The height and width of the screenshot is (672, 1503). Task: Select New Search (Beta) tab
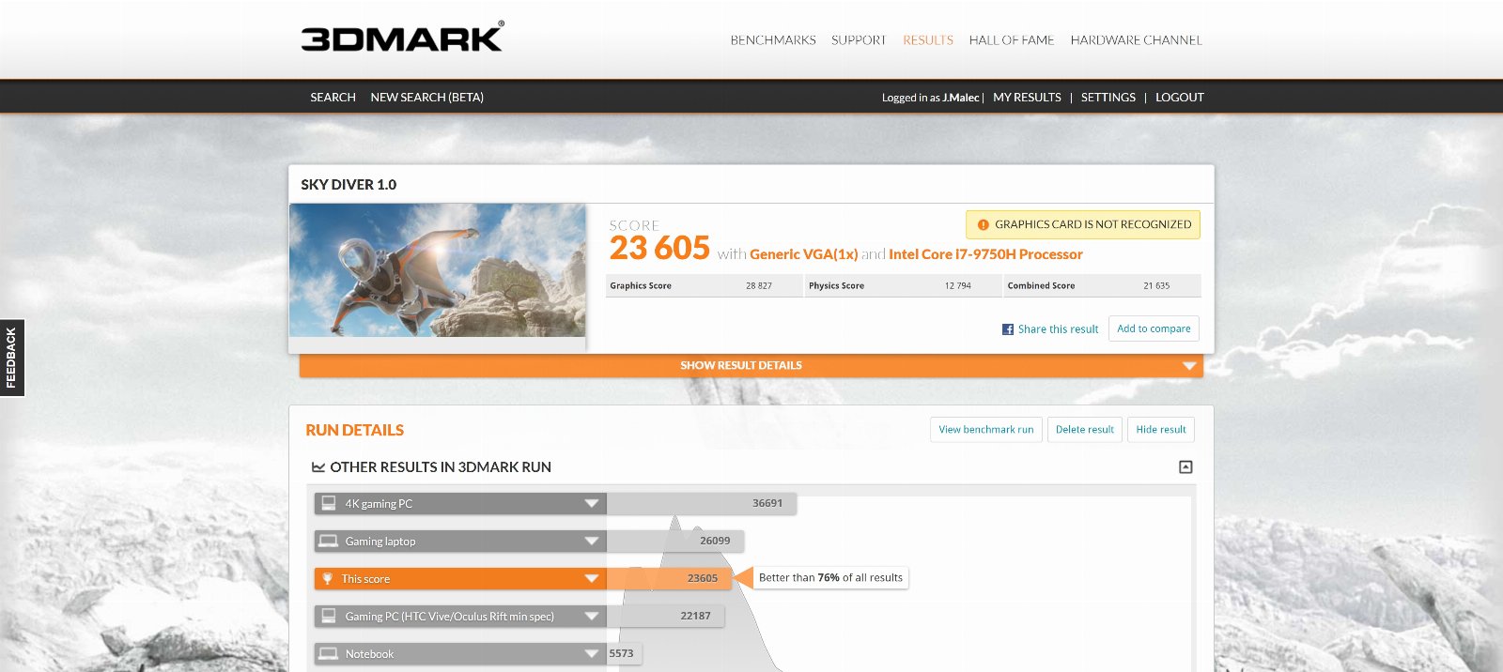[427, 97]
